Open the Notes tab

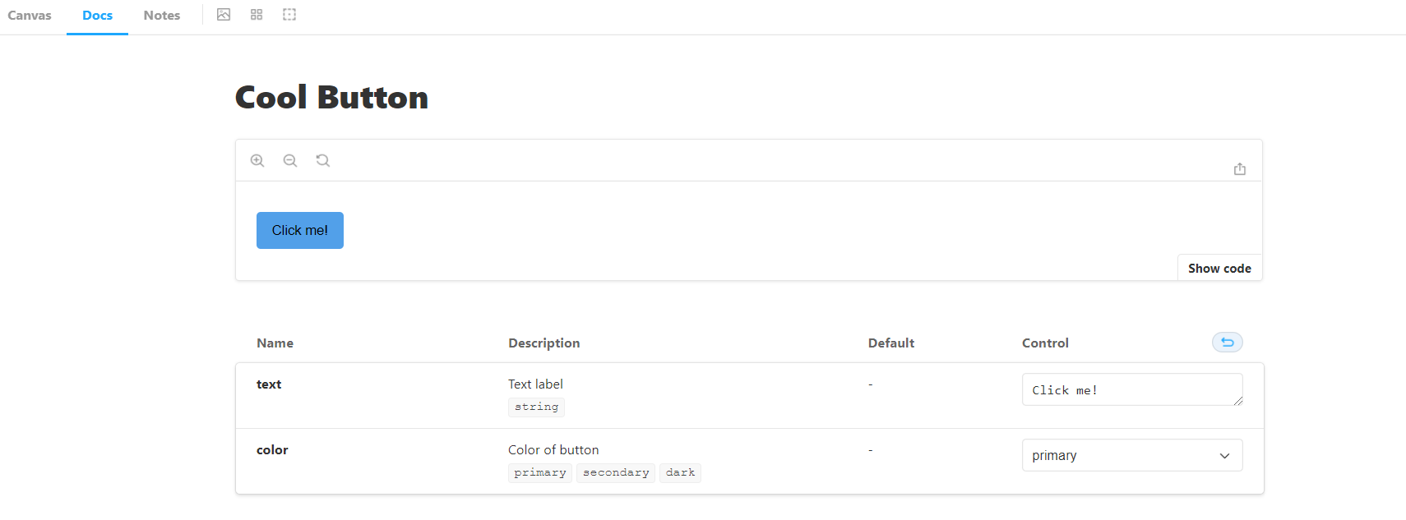tap(161, 15)
